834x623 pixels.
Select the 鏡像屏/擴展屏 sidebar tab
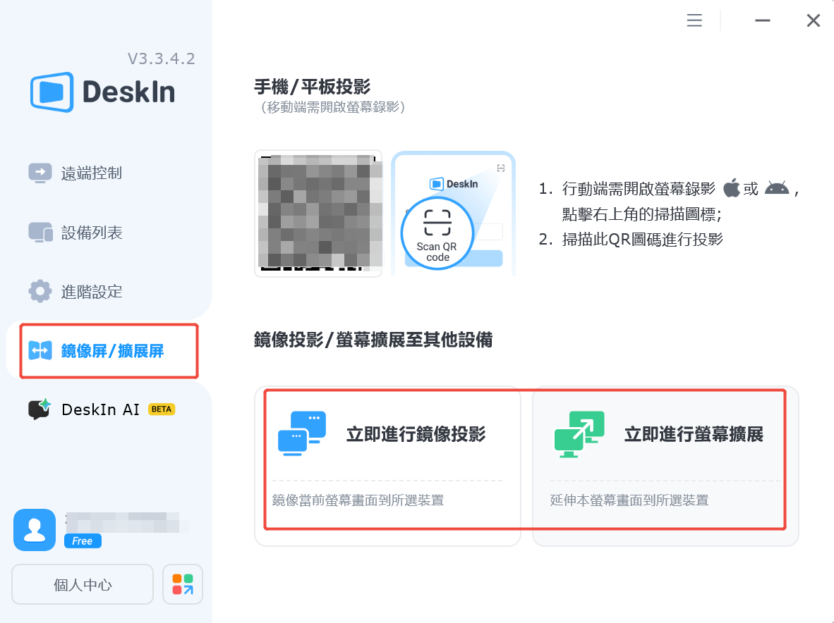pyautogui.click(x=112, y=350)
